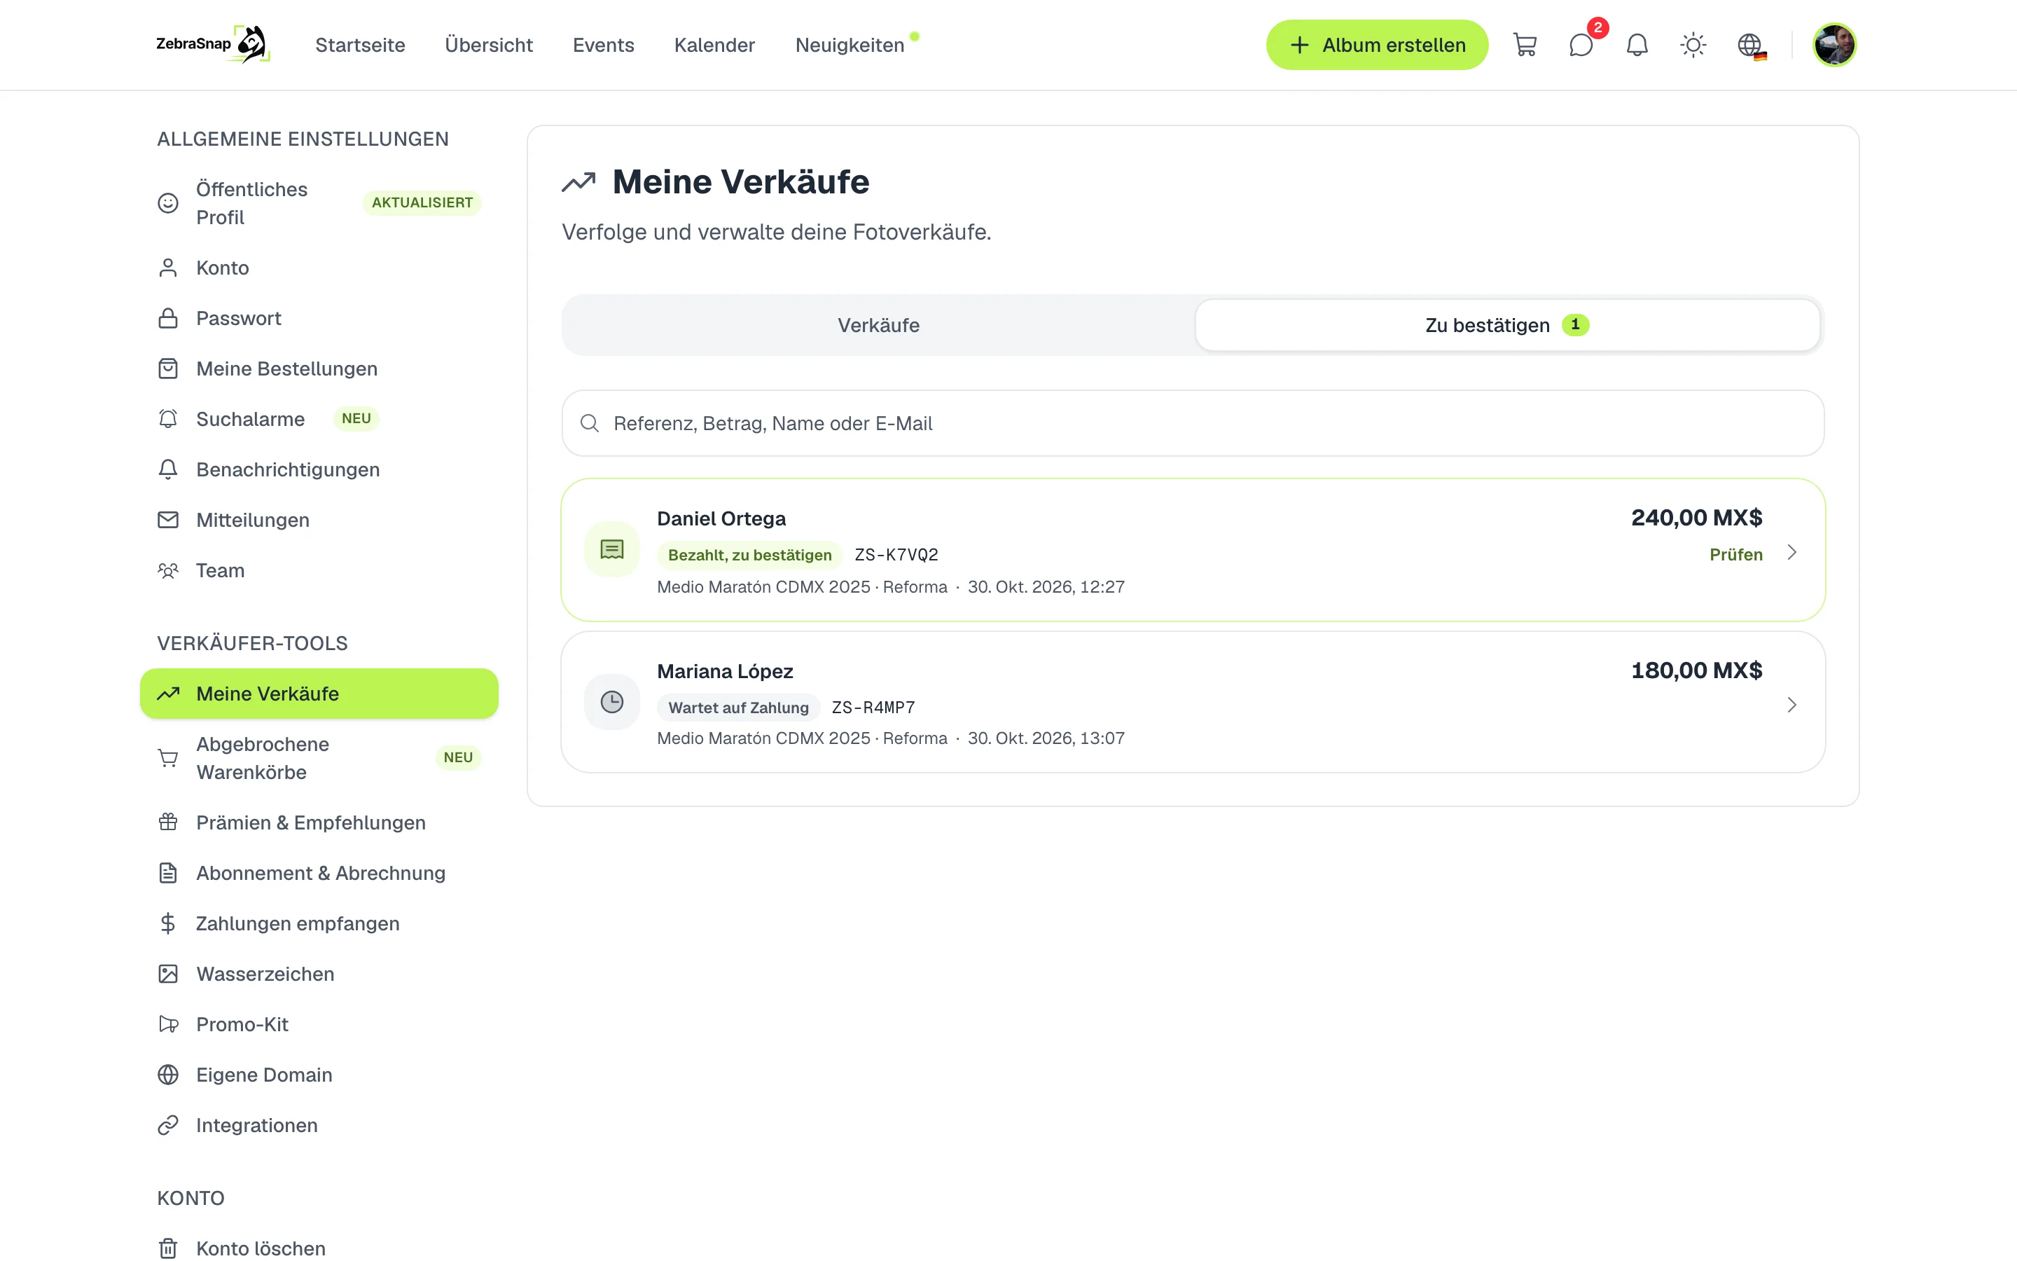This screenshot has height=1261, width=2017.
Task: Open the user profile avatar menu
Action: (x=1834, y=45)
